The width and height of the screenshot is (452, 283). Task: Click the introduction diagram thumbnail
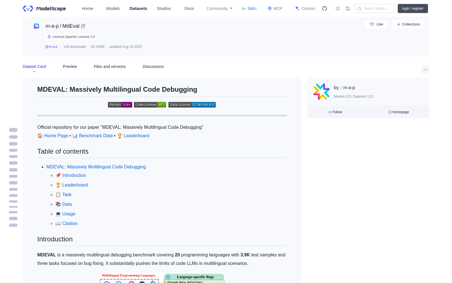click(x=162, y=278)
